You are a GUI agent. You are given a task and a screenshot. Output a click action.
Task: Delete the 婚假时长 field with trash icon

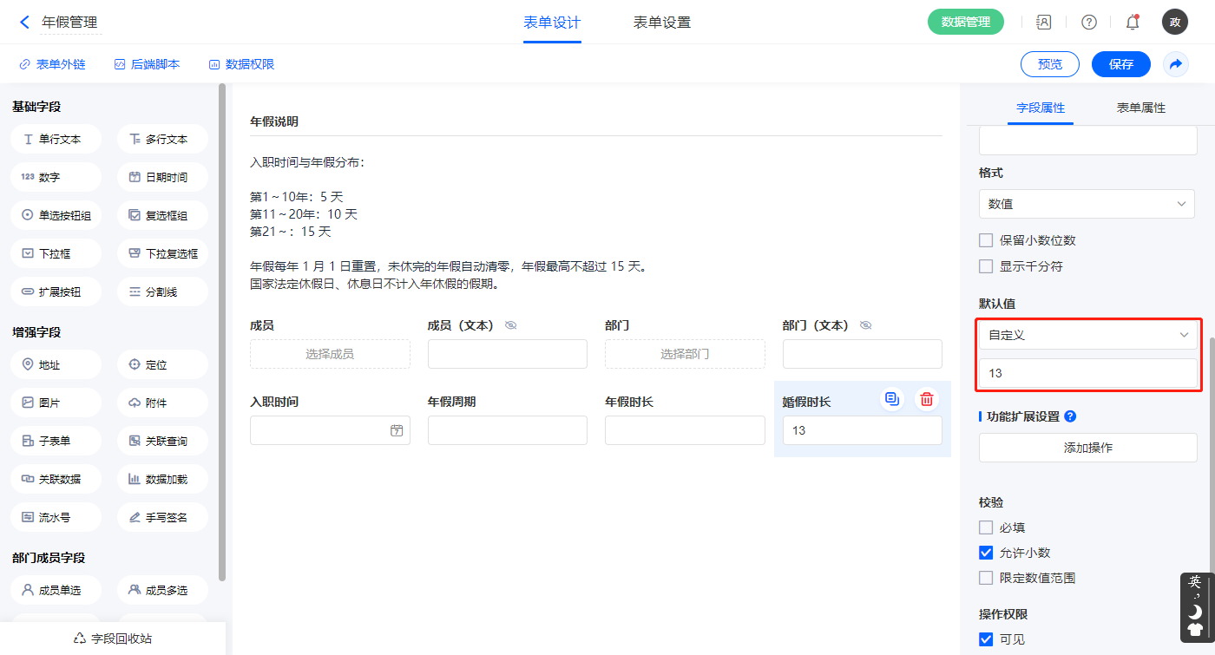click(x=927, y=399)
